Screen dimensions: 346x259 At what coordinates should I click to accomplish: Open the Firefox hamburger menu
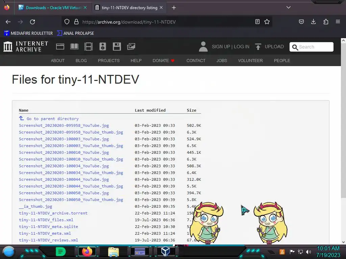click(338, 22)
